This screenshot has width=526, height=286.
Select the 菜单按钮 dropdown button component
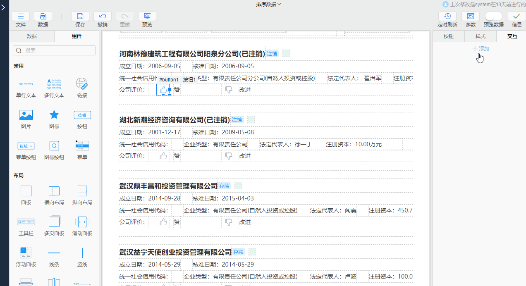coord(26,146)
